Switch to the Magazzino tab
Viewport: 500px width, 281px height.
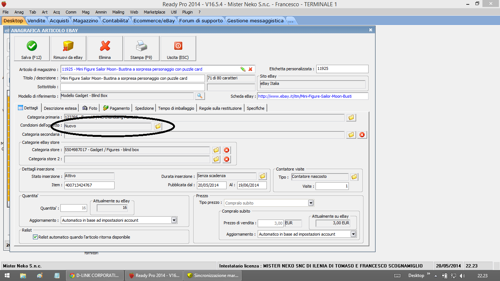click(x=86, y=21)
